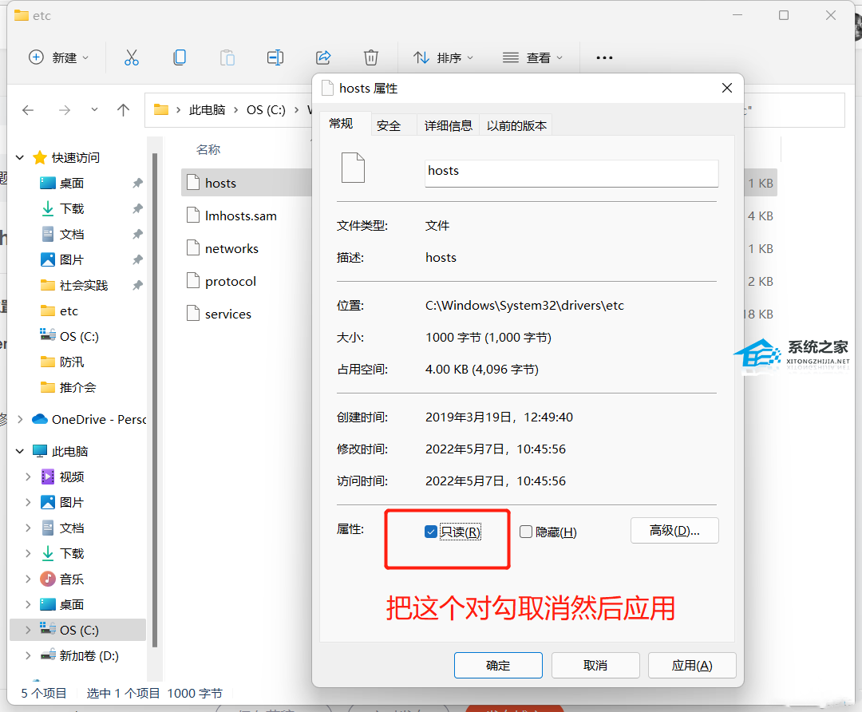Image resolution: width=862 pixels, height=712 pixels.
Task: Collapse the 快速访问 section
Action: pyautogui.click(x=20, y=158)
